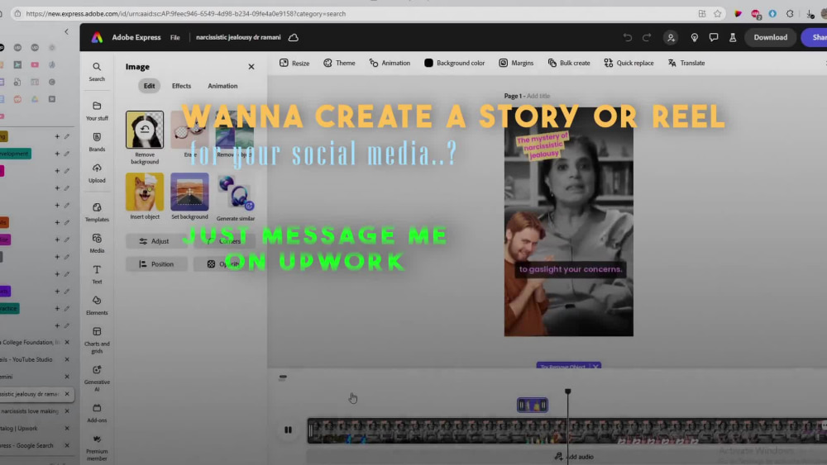This screenshot has height=465, width=827.
Task: Click the Set background thumbnail
Action: coord(189,192)
